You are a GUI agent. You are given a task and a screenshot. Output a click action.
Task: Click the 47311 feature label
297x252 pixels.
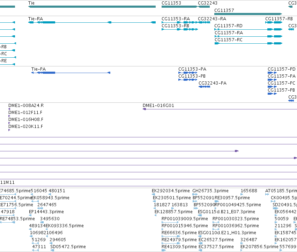(39, 247)
